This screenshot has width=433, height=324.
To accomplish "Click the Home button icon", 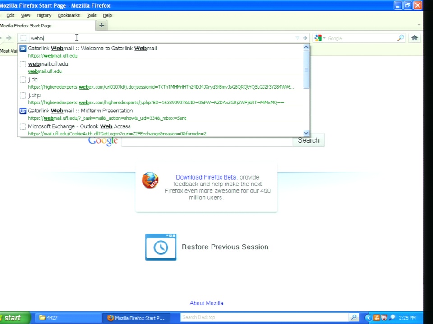I will [x=414, y=38].
